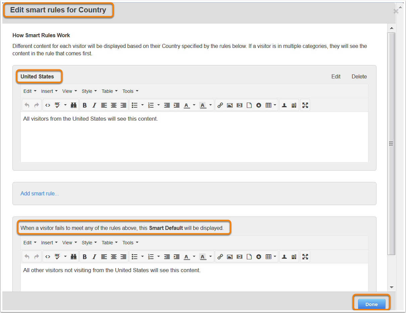Click in the United States content text area
The image size is (406, 313).
194,141
